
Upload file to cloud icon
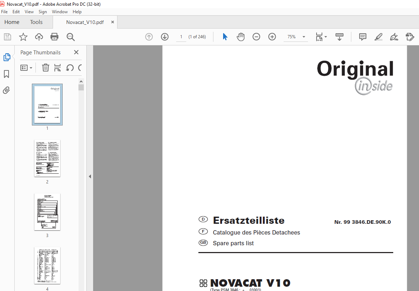(x=39, y=37)
